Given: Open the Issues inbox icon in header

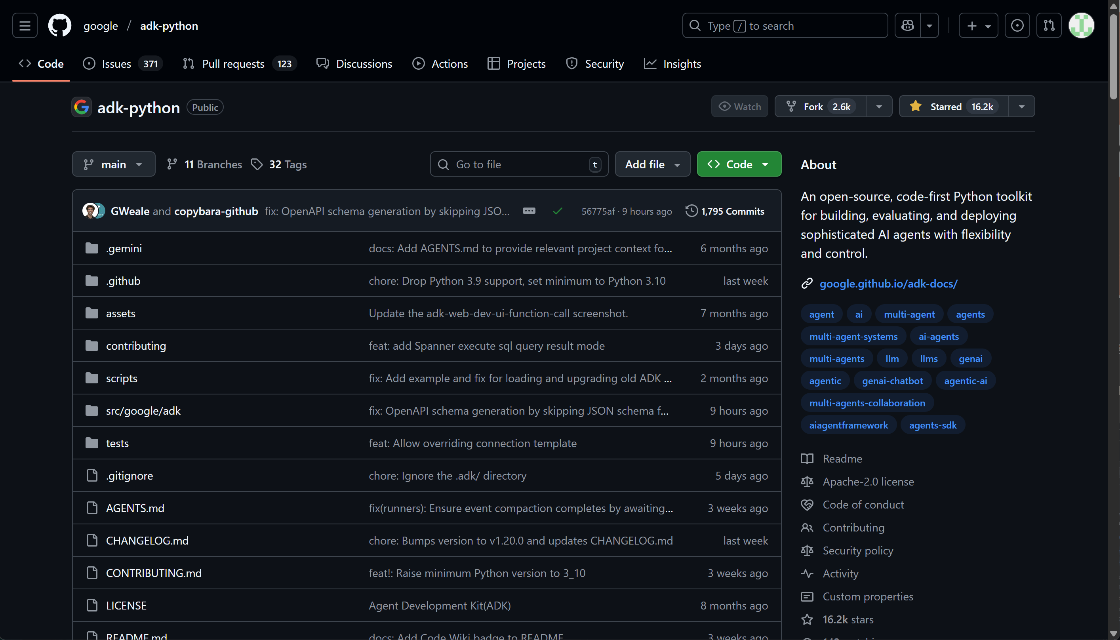Looking at the screenshot, I should point(1017,25).
